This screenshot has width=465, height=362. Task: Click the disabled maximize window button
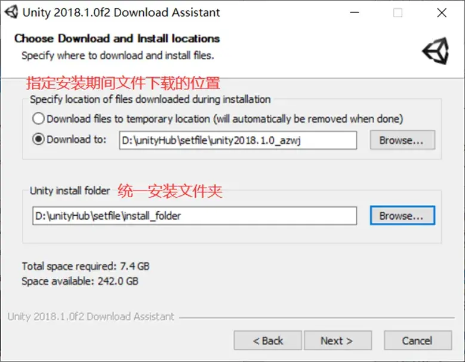(x=398, y=13)
